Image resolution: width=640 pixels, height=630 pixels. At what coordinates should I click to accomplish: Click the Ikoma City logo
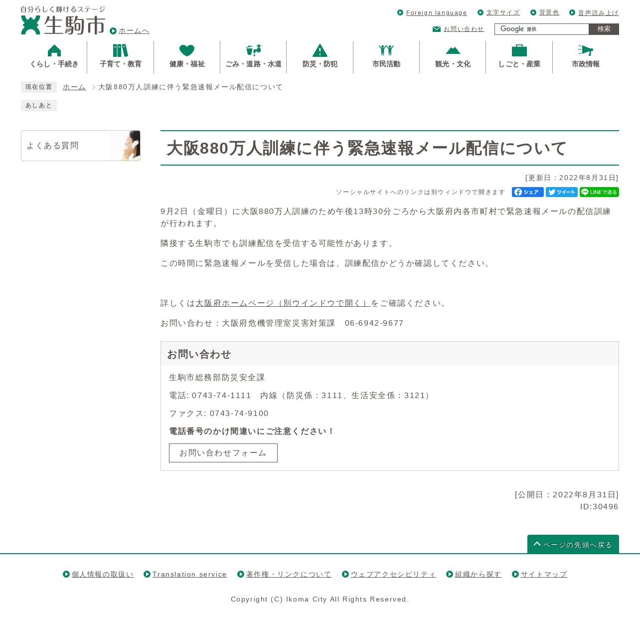63,20
